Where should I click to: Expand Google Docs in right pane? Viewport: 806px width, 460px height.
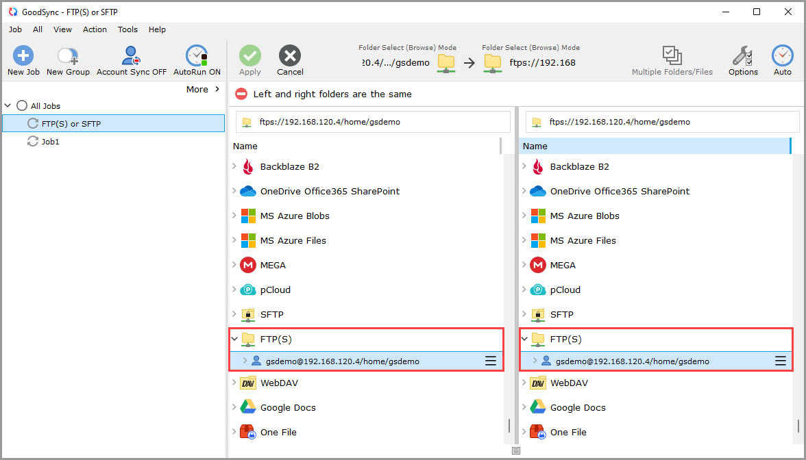pos(524,407)
